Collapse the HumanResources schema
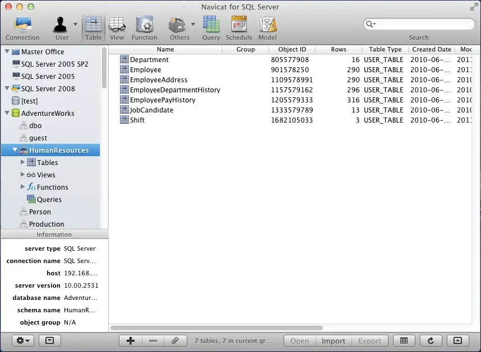The width and height of the screenshot is (481, 352). (15, 149)
